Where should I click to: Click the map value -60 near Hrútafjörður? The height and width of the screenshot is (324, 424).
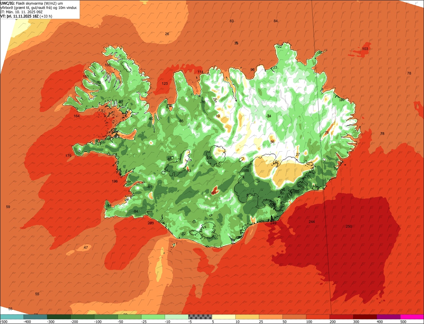click(150, 119)
